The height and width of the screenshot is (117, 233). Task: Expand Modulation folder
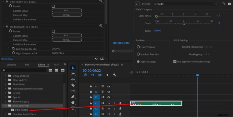[x=5, y=84]
